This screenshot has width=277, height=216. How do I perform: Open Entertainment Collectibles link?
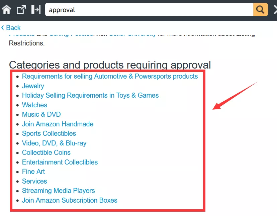tap(60, 162)
